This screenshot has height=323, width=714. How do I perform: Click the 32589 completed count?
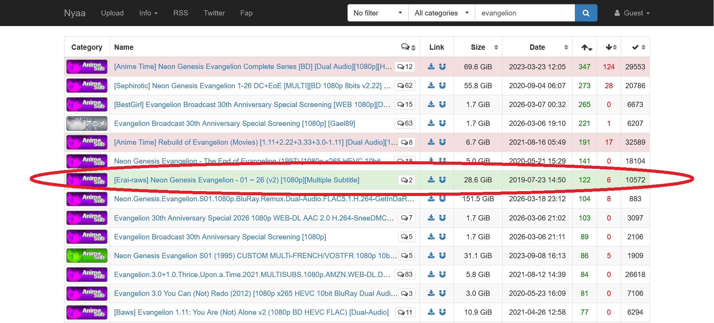click(x=635, y=142)
